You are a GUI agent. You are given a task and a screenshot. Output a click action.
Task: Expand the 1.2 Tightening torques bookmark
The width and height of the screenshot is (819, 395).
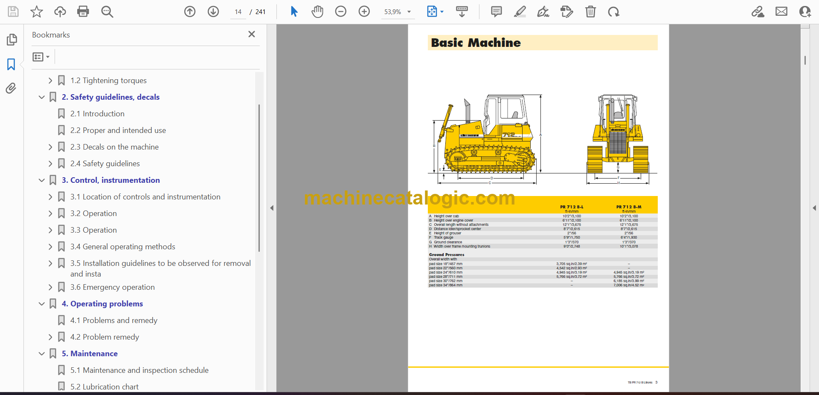point(50,81)
